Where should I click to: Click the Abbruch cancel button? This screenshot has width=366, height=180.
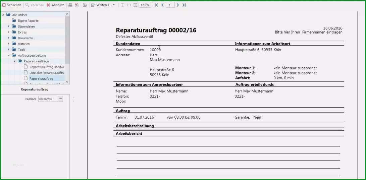[x=55, y=5]
